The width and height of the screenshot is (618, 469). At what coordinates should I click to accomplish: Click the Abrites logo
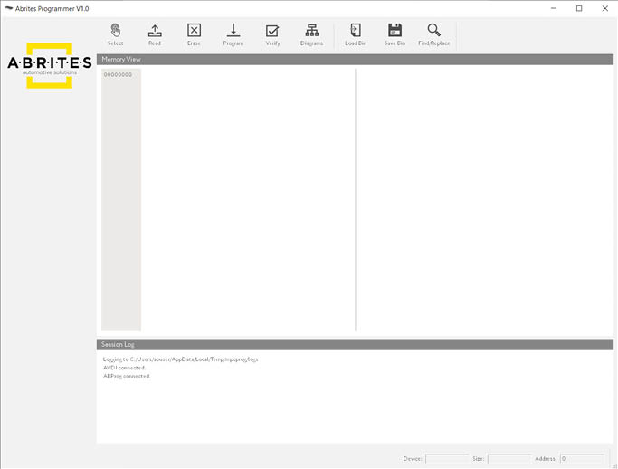pos(49,63)
